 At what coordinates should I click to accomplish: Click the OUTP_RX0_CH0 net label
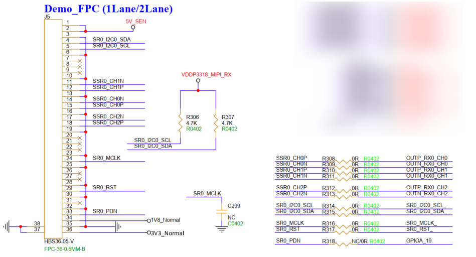[426, 158]
